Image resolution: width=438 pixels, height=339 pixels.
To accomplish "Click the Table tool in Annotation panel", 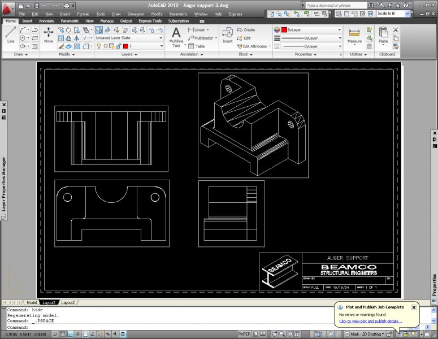I will 197,46.
